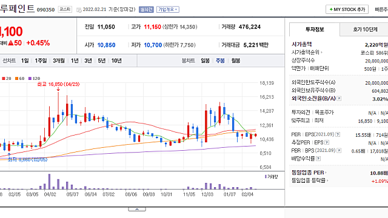Add this stock via MY STOCK 추가
Image resolution: width=388 pixels, height=218 pixels.
pos(347,10)
